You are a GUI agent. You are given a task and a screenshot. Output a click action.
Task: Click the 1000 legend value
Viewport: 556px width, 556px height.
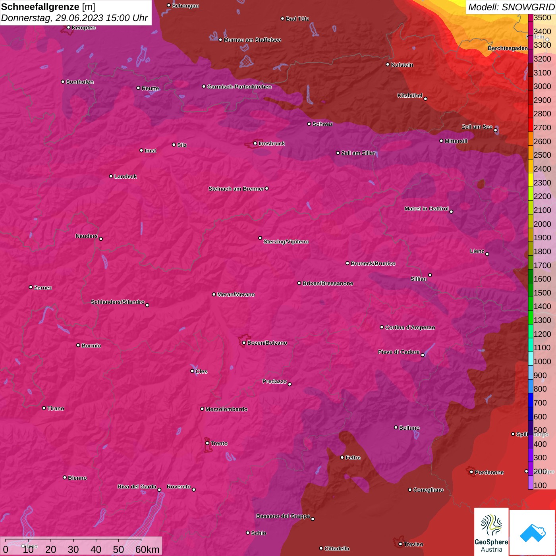pos(542,361)
